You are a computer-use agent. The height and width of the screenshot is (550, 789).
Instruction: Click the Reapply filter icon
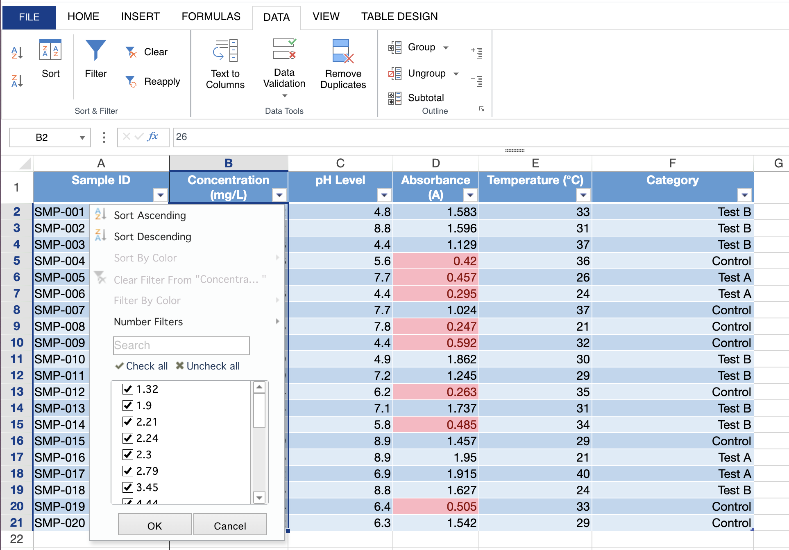point(131,81)
